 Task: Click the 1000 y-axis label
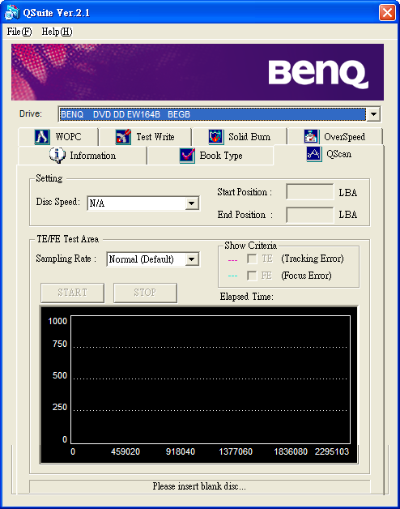(x=57, y=321)
